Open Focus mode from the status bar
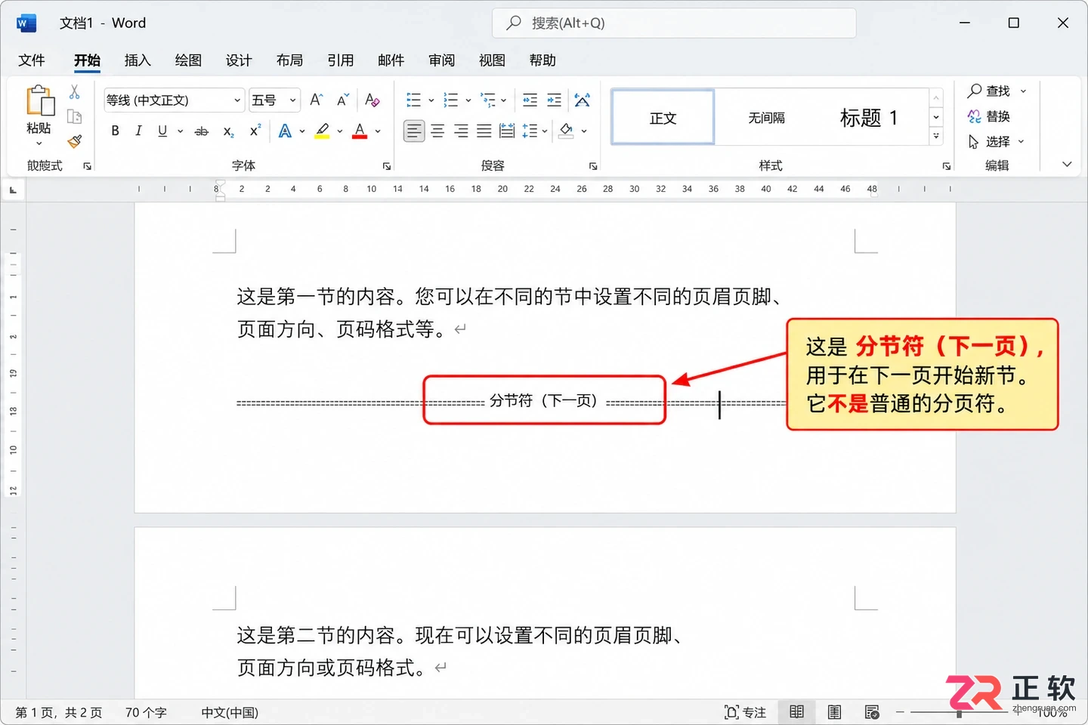The height and width of the screenshot is (725, 1088). coord(745,712)
